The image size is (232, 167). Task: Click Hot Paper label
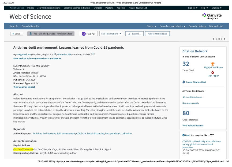[214, 76]
